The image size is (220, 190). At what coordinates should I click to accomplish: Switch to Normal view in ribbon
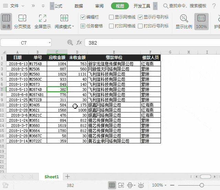coord(6,21)
